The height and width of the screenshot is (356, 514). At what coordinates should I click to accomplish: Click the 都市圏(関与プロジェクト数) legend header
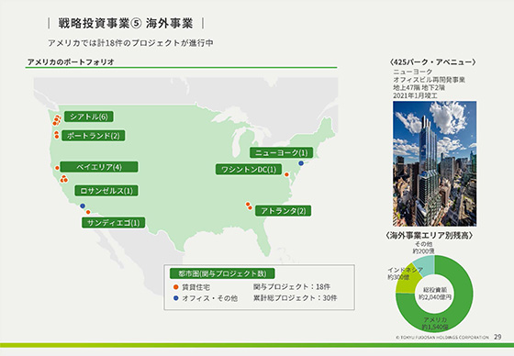(x=222, y=273)
